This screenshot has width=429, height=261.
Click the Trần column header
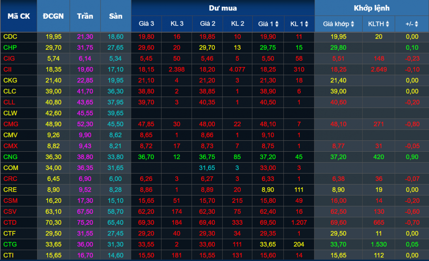[85, 16]
